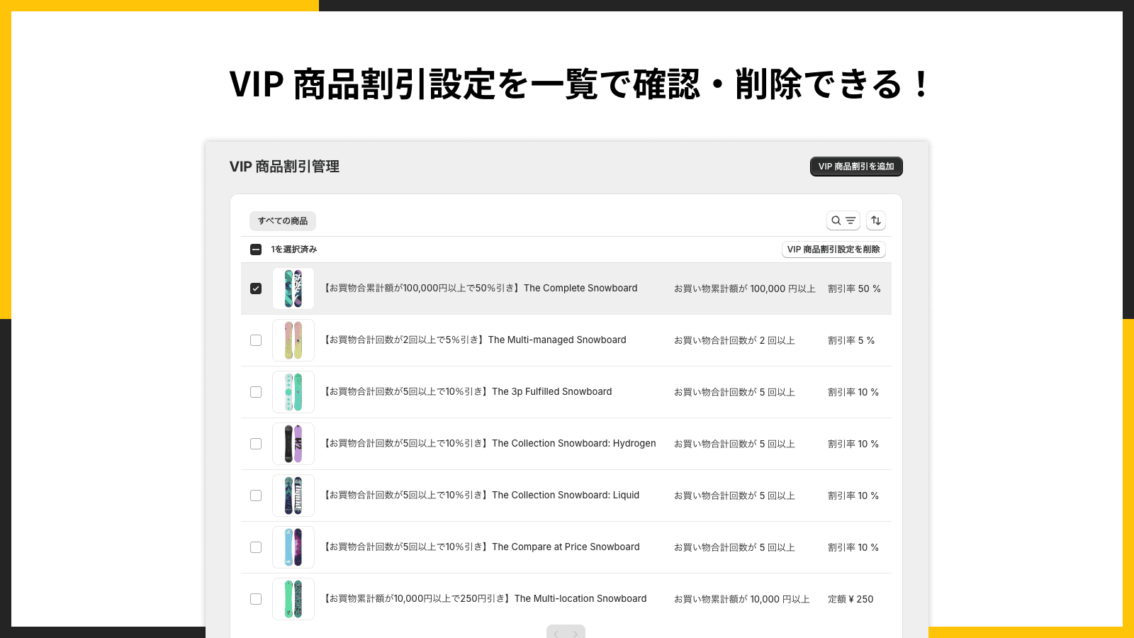
Task: Click the Compare at Price Snowboard thumbnail
Action: click(293, 547)
